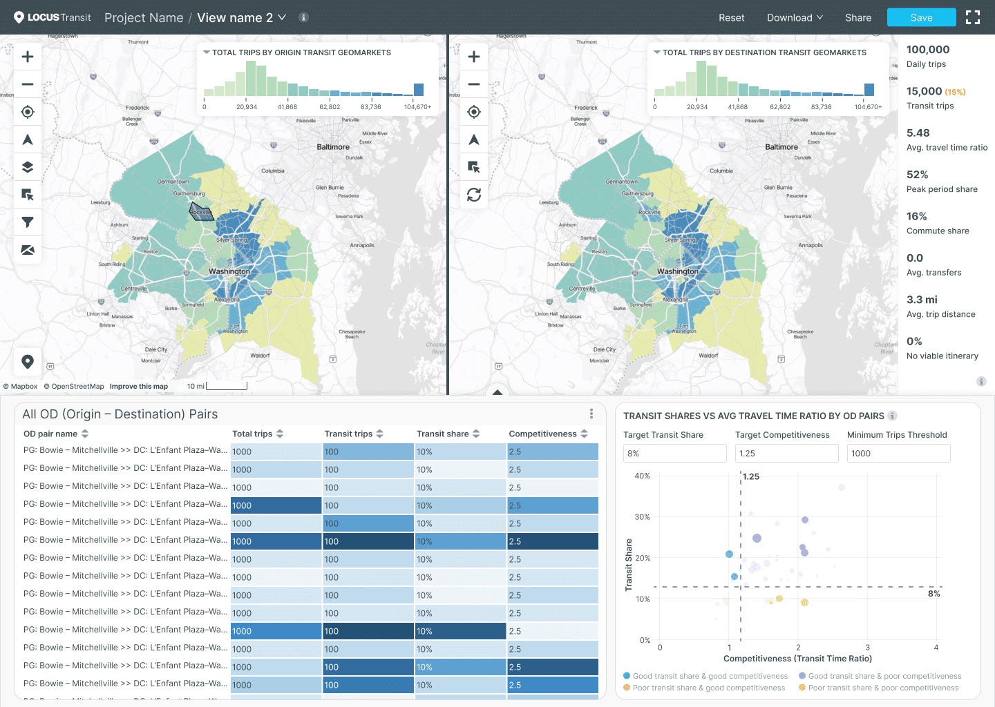Click the Reset button

[731, 18]
